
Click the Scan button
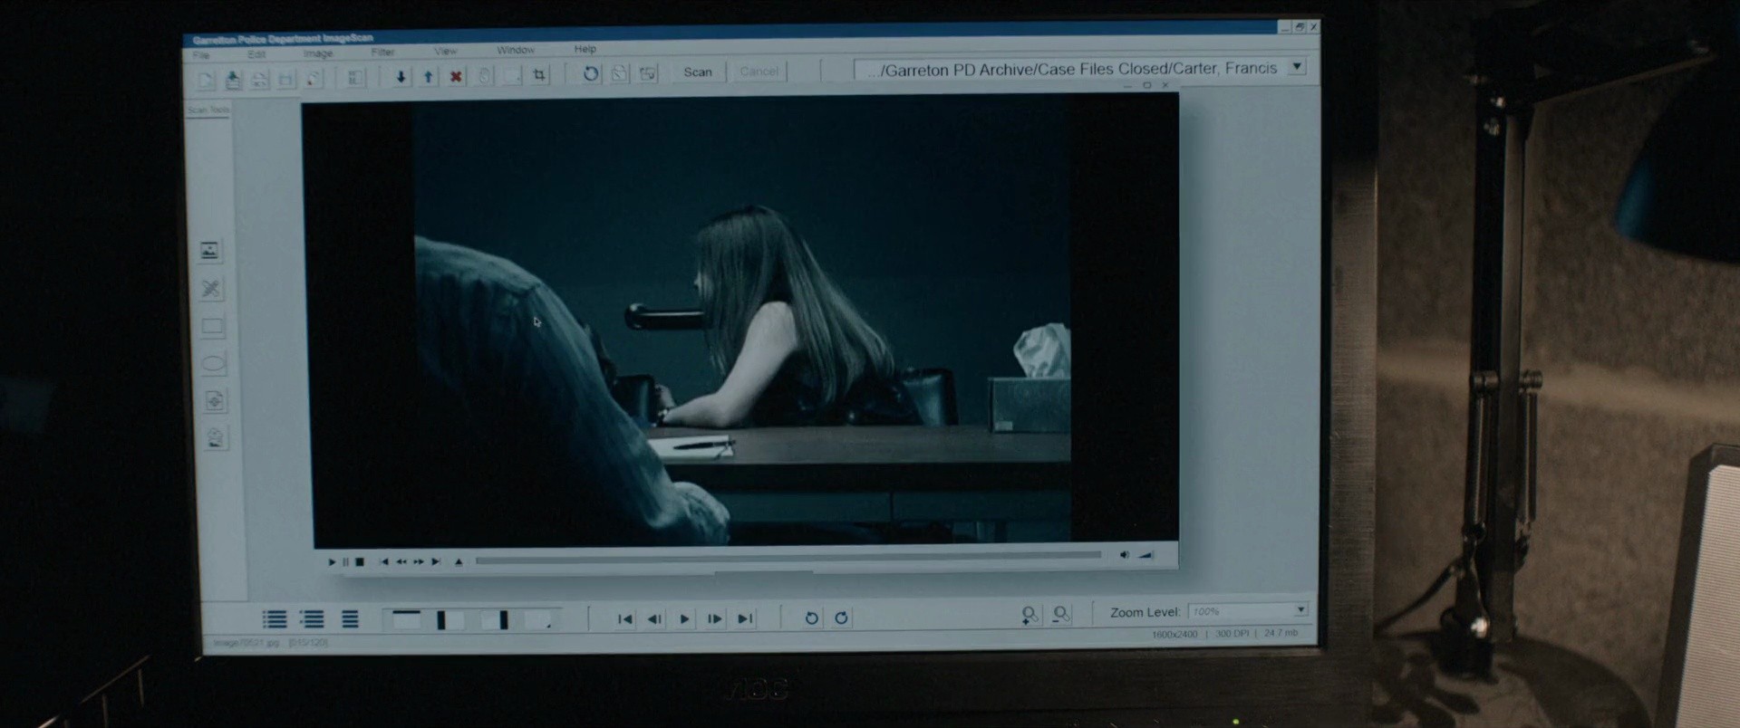698,72
